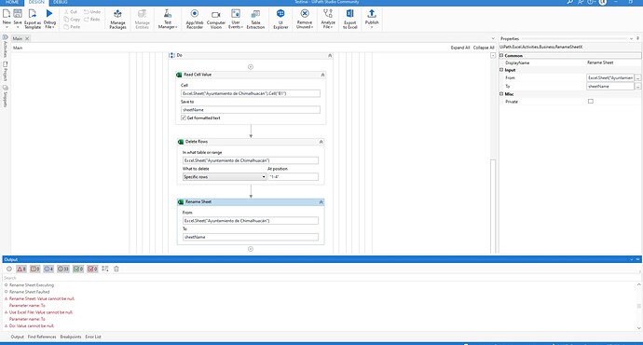Clear the output panel with trash icon
This screenshot has width=643, height=345.
116,269
